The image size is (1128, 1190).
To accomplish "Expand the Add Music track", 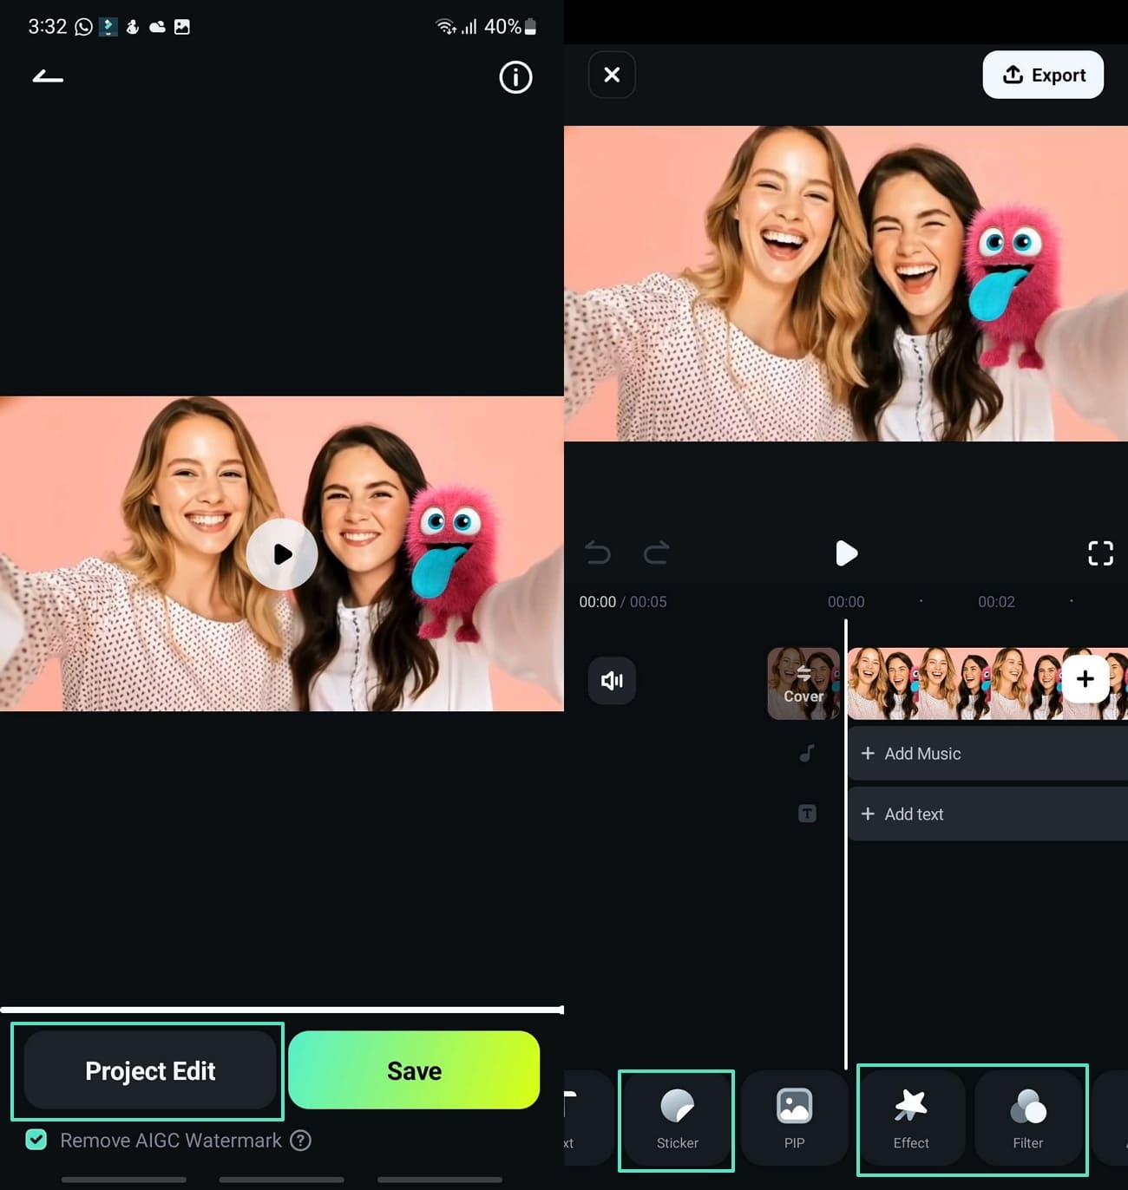I will pos(920,754).
